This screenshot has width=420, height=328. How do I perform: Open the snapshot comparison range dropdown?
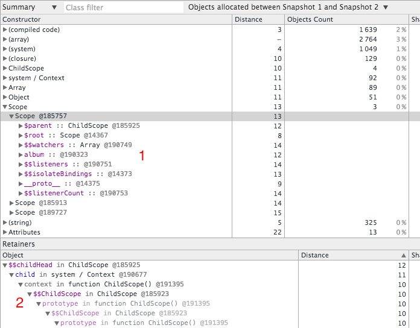coord(288,7)
